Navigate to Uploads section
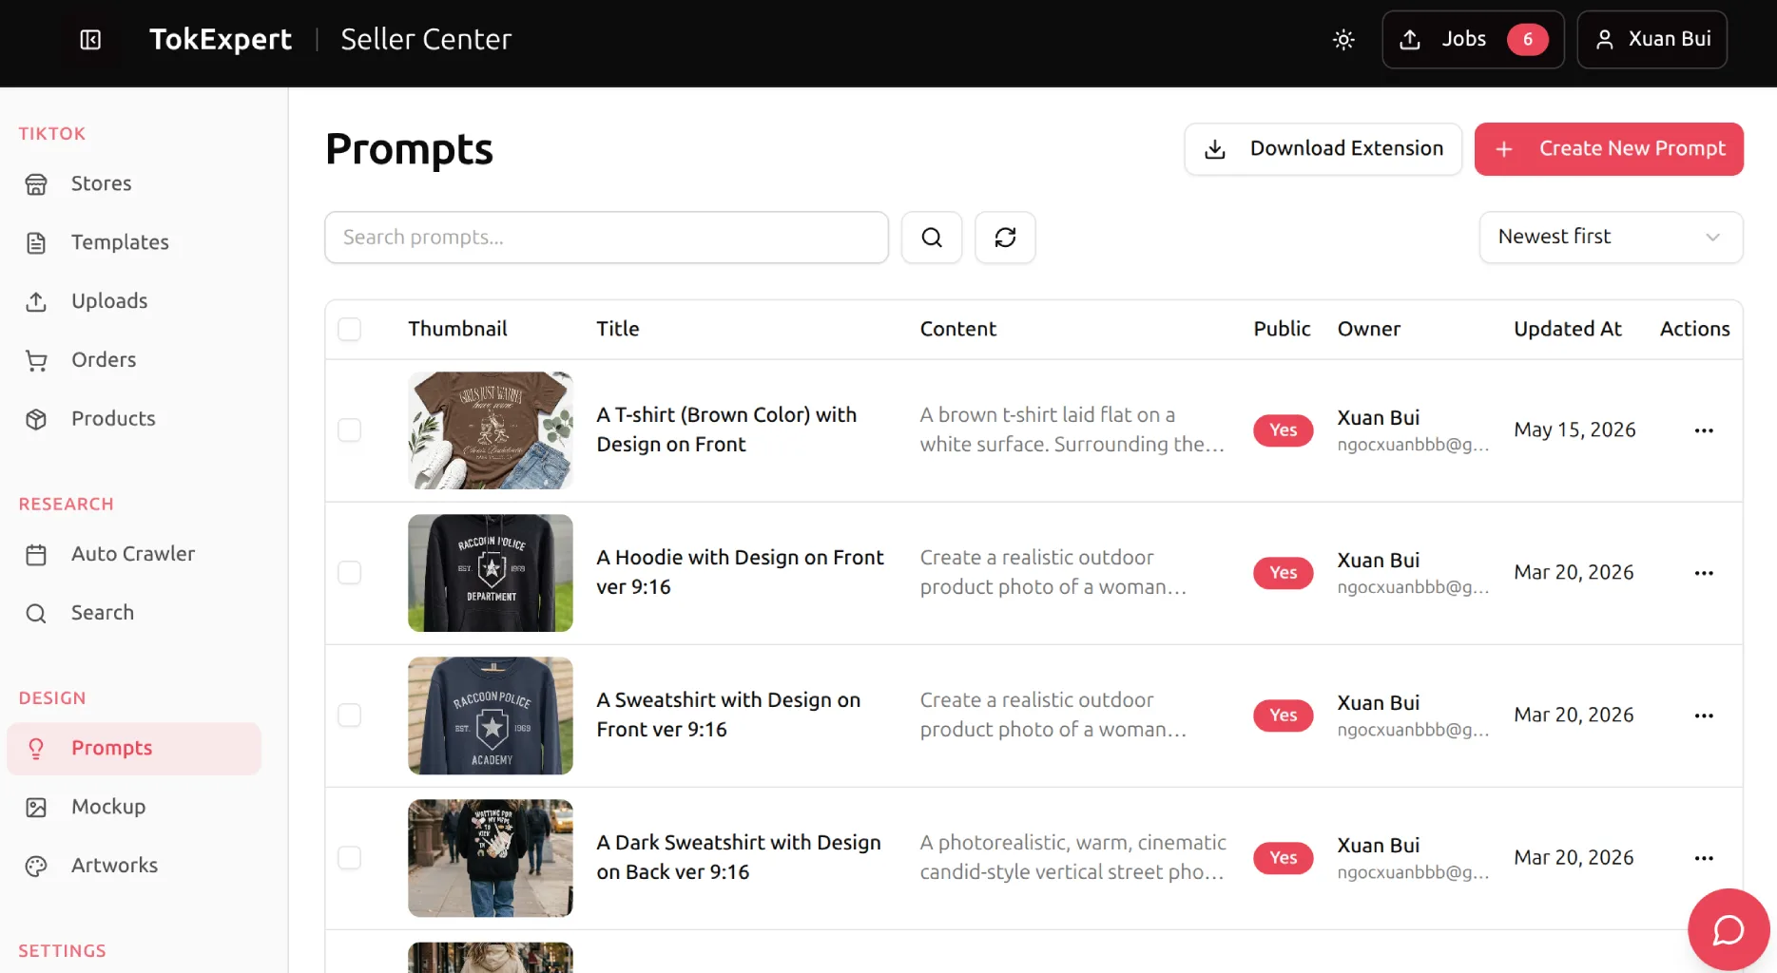Viewport: 1777px width, 973px height. [x=134, y=301]
